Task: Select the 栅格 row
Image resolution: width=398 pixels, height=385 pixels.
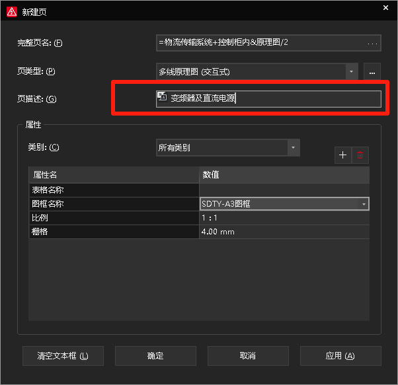Action: (114, 232)
